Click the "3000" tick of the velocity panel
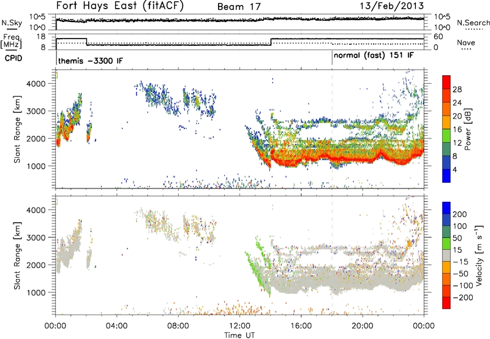Viewport: 490px width, 339px height. tap(36, 237)
